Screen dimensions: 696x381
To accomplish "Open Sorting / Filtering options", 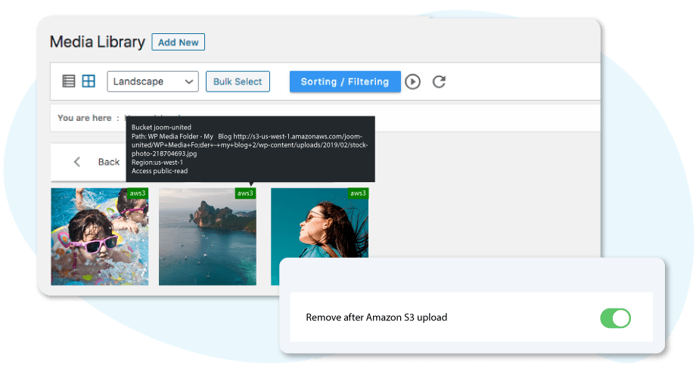I will click(345, 82).
